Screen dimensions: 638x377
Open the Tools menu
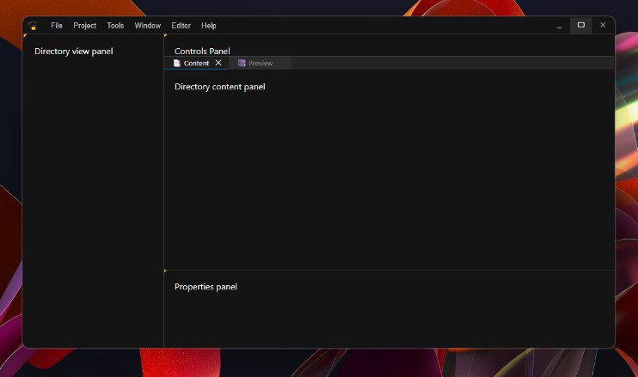click(x=115, y=26)
